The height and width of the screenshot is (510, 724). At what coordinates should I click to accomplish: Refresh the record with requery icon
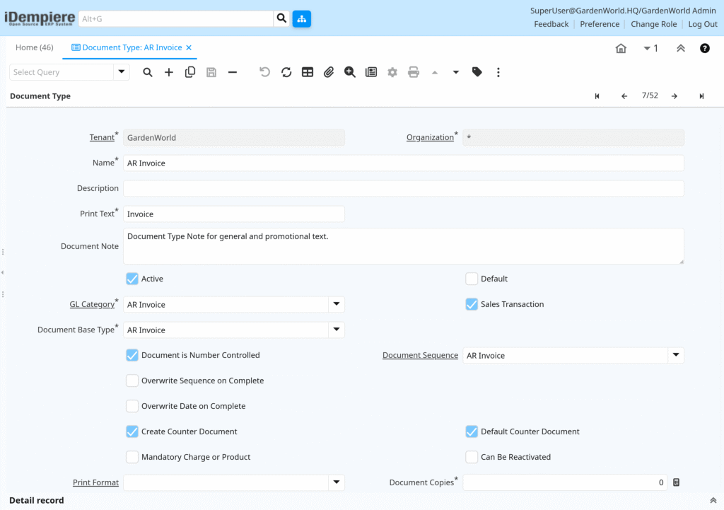(286, 72)
